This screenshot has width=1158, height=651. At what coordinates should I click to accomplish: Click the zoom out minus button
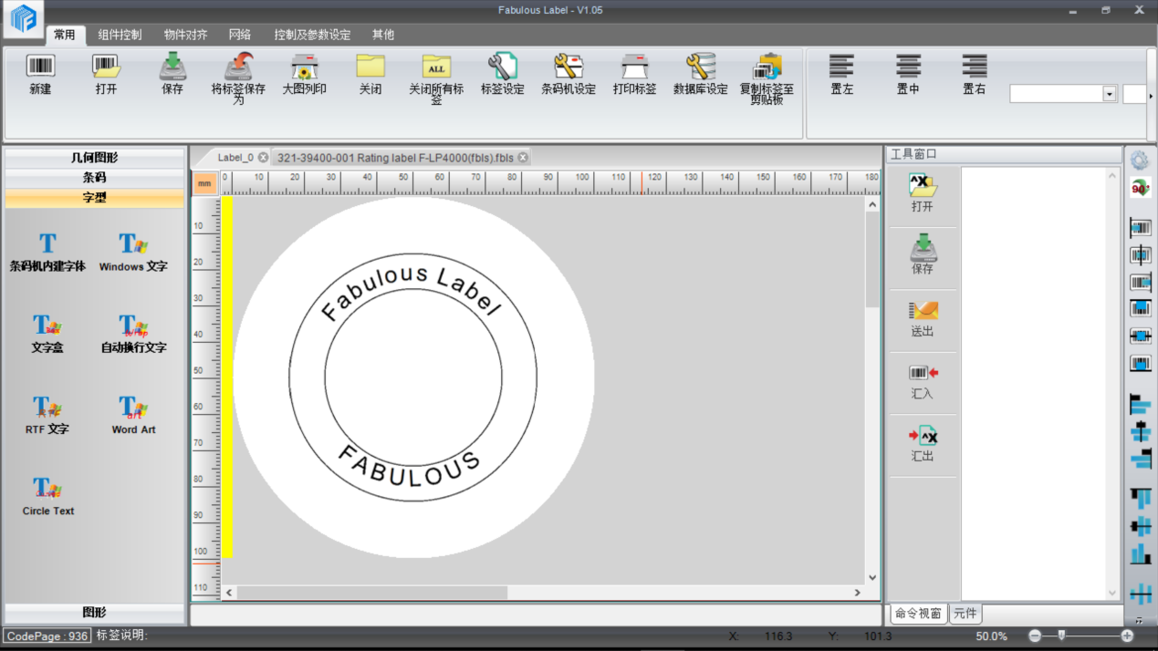point(1035,635)
